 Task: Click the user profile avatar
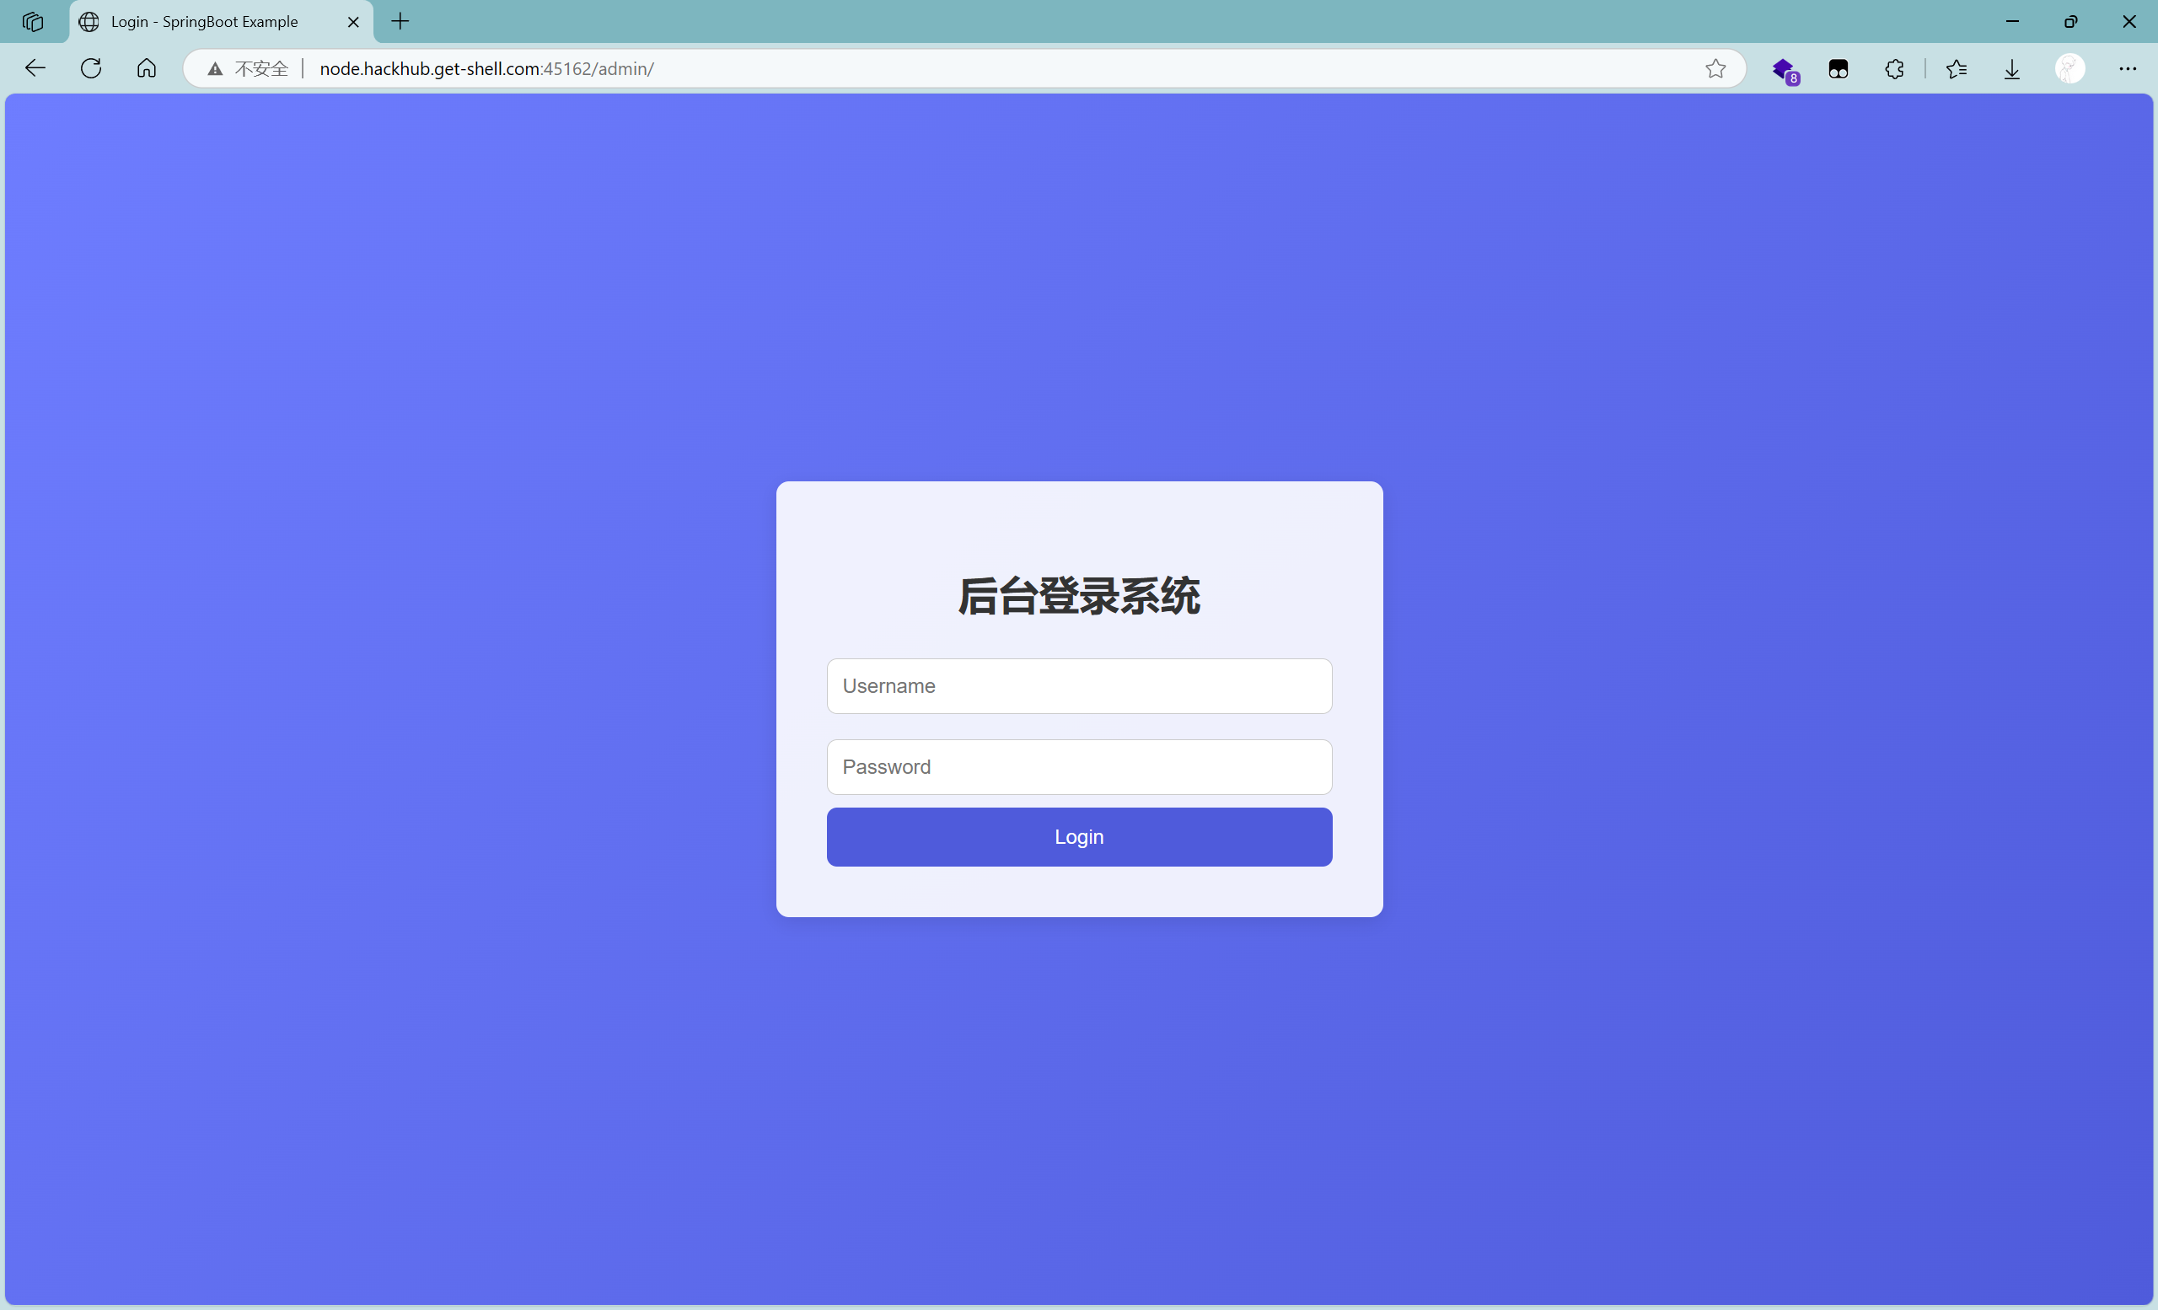click(2069, 69)
